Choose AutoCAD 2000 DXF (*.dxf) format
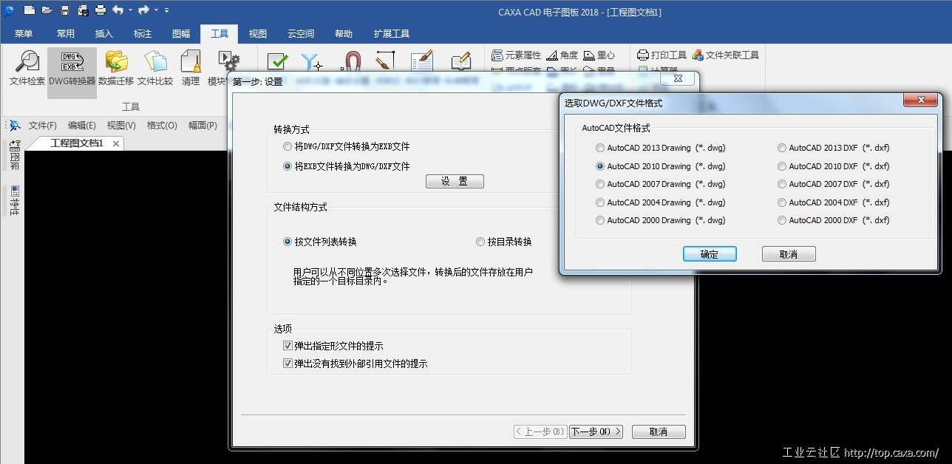This screenshot has height=464, width=952. [x=834, y=220]
